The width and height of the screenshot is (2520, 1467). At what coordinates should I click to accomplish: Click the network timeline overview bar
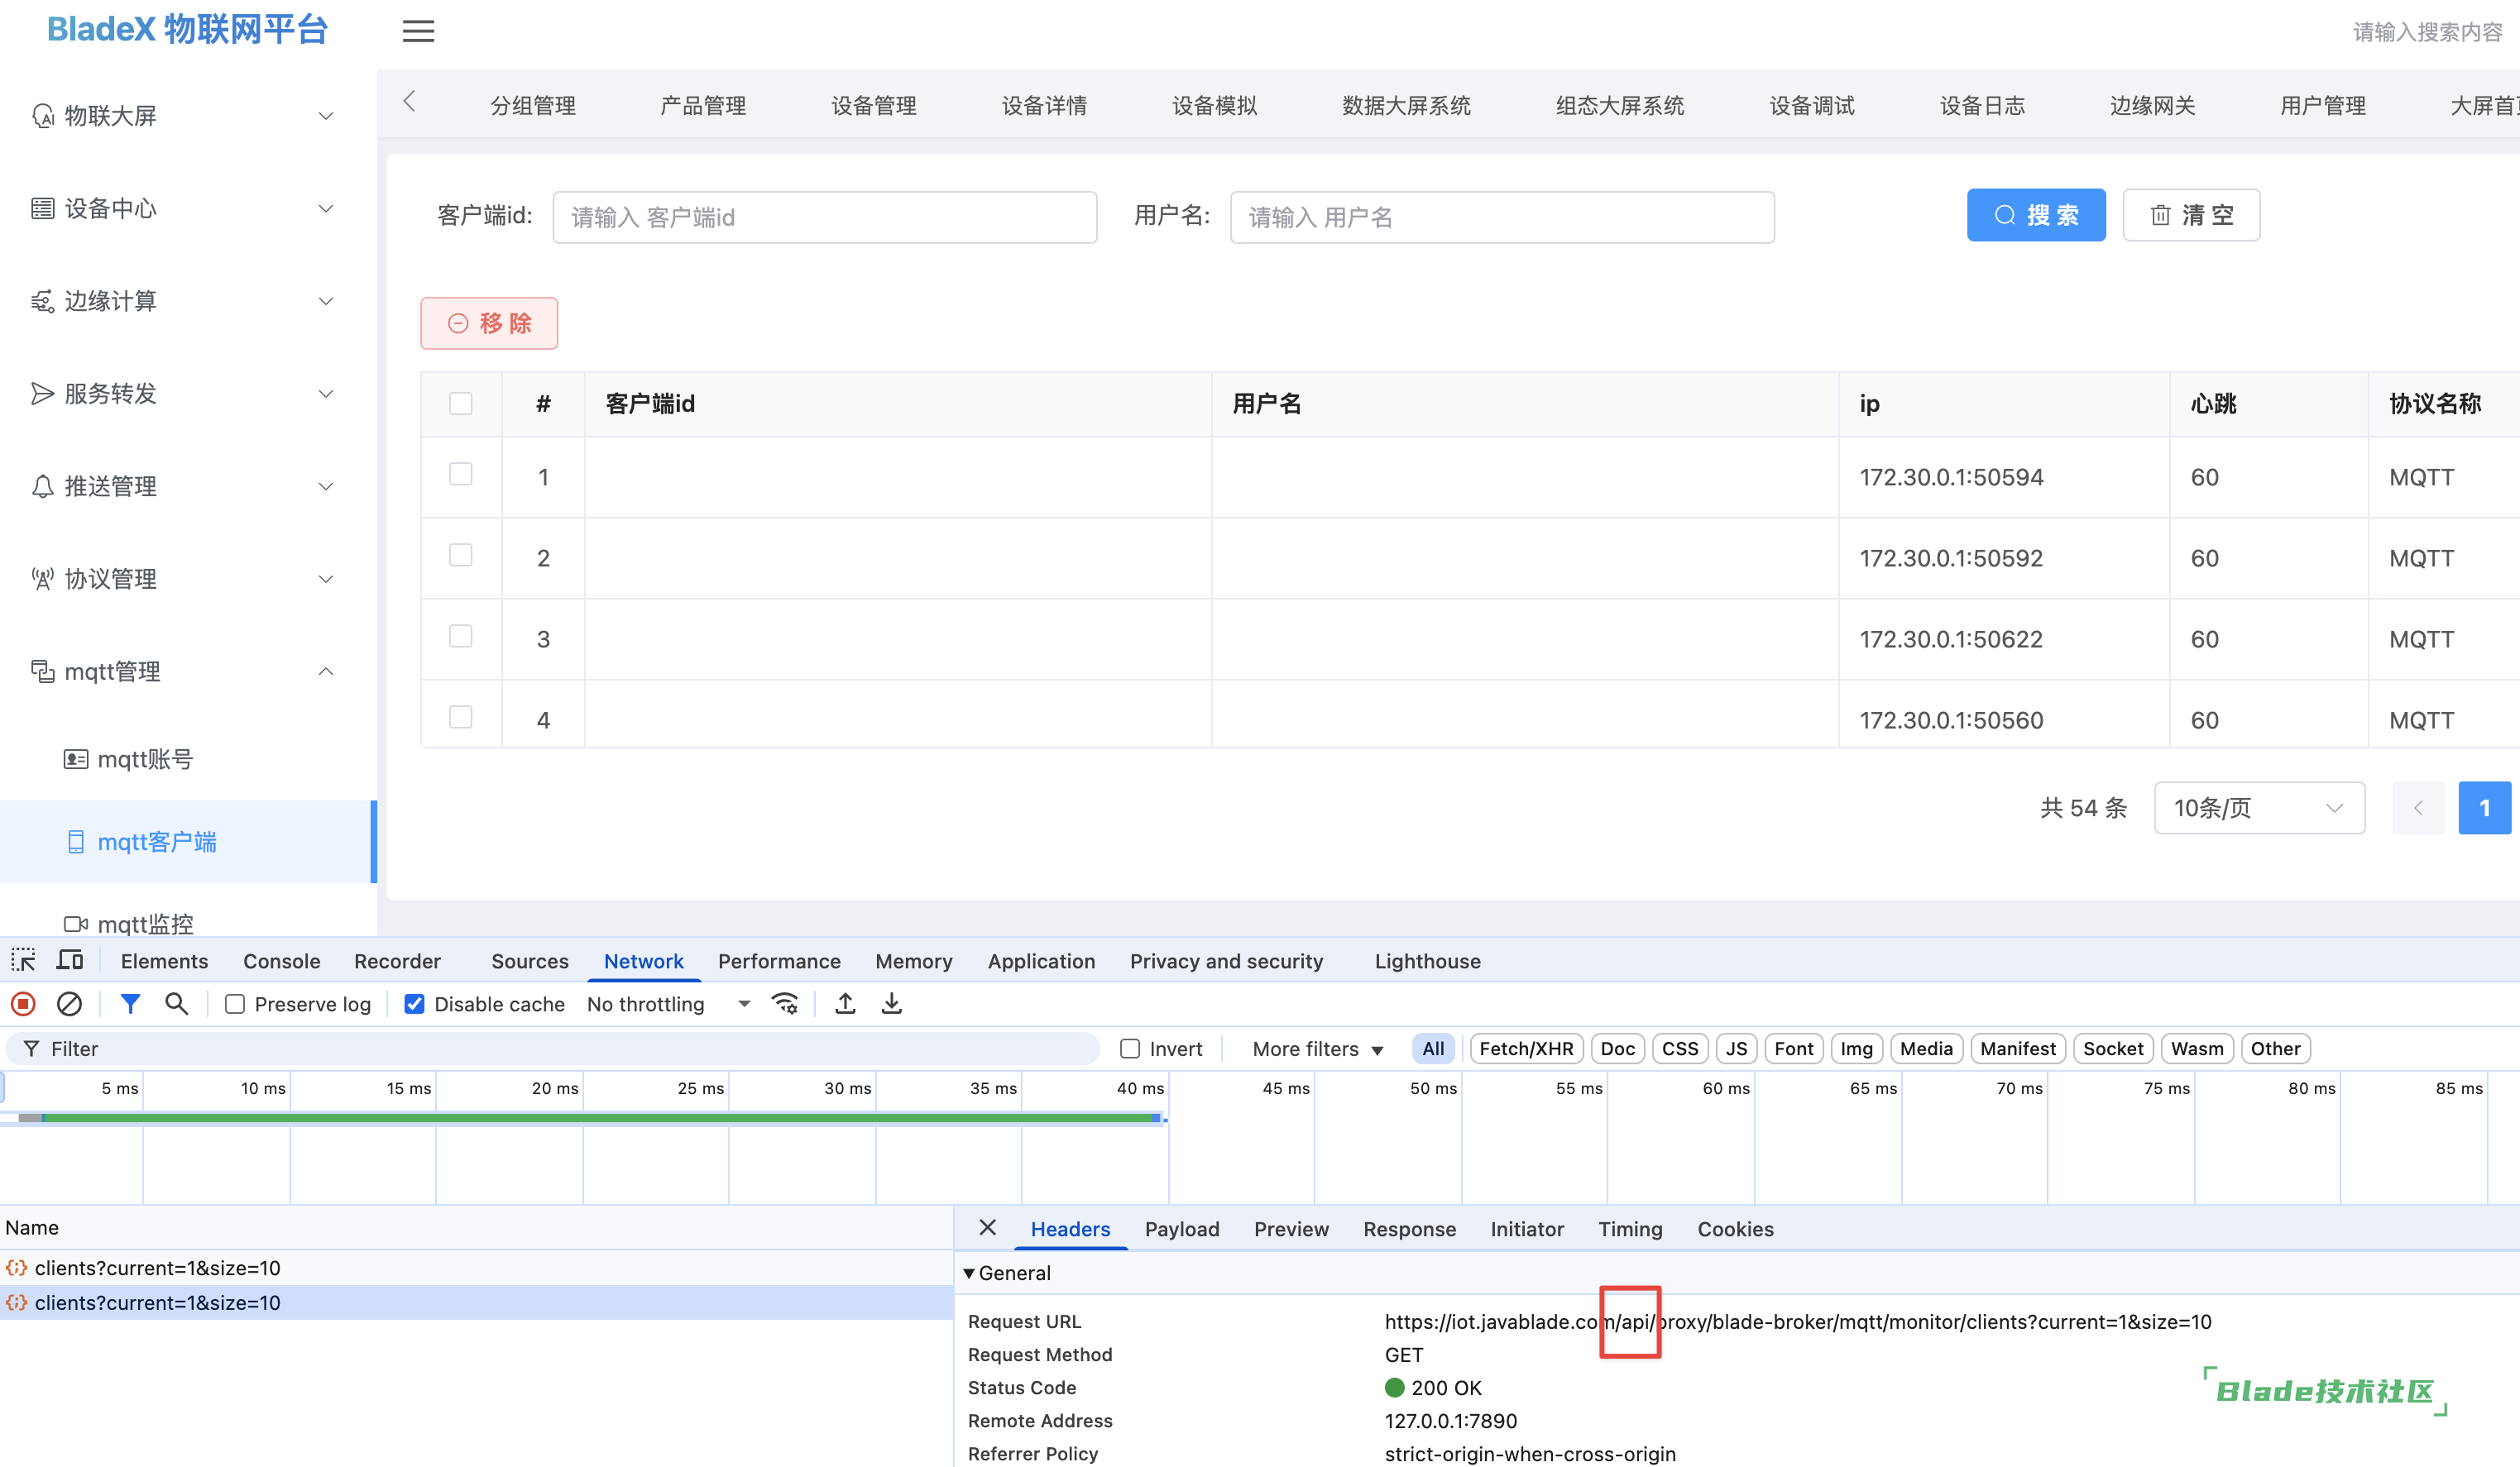point(585,1117)
